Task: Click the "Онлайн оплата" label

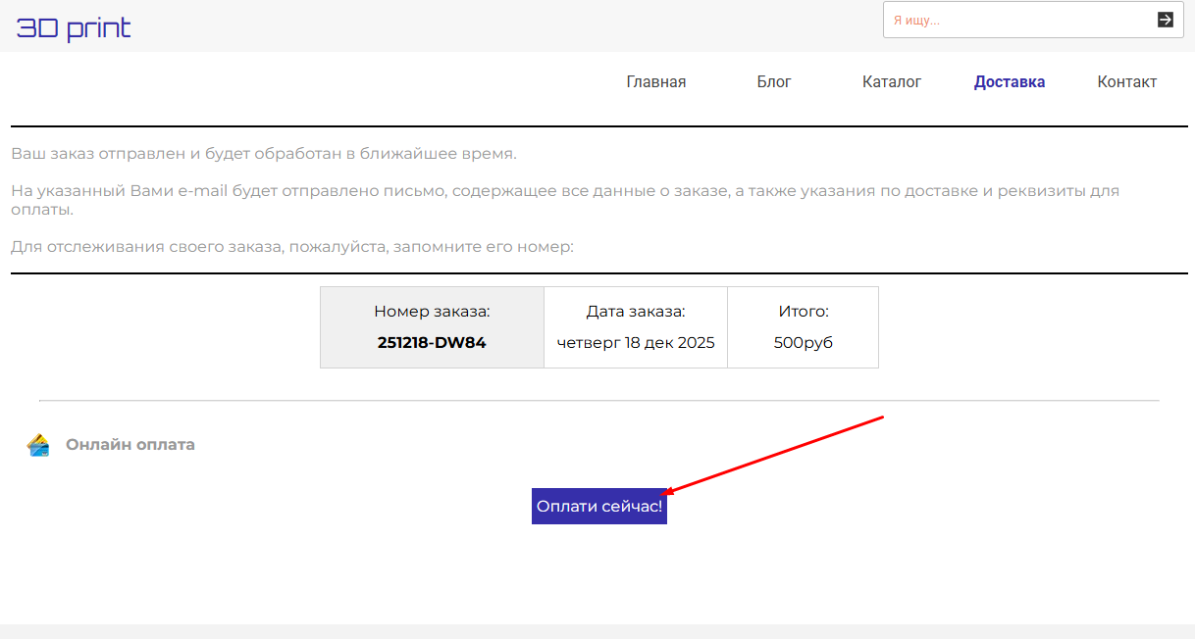Action: point(130,445)
